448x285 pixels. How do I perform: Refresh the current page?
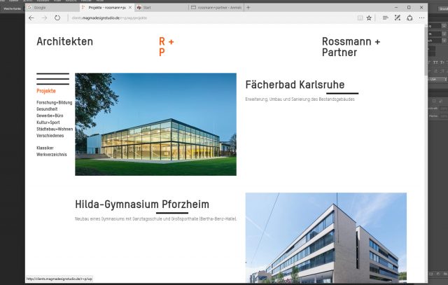[x=57, y=18]
